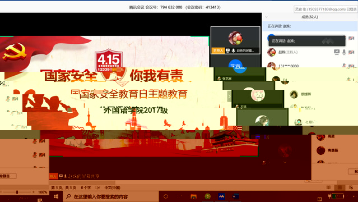Click the screen-share icon in 赵姝 host row
This screenshot has height=202, width=358.
click(x=337, y=52)
